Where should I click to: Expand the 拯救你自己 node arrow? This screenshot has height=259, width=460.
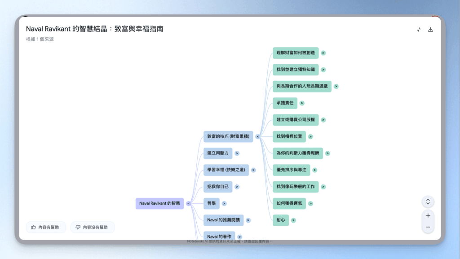click(x=237, y=187)
